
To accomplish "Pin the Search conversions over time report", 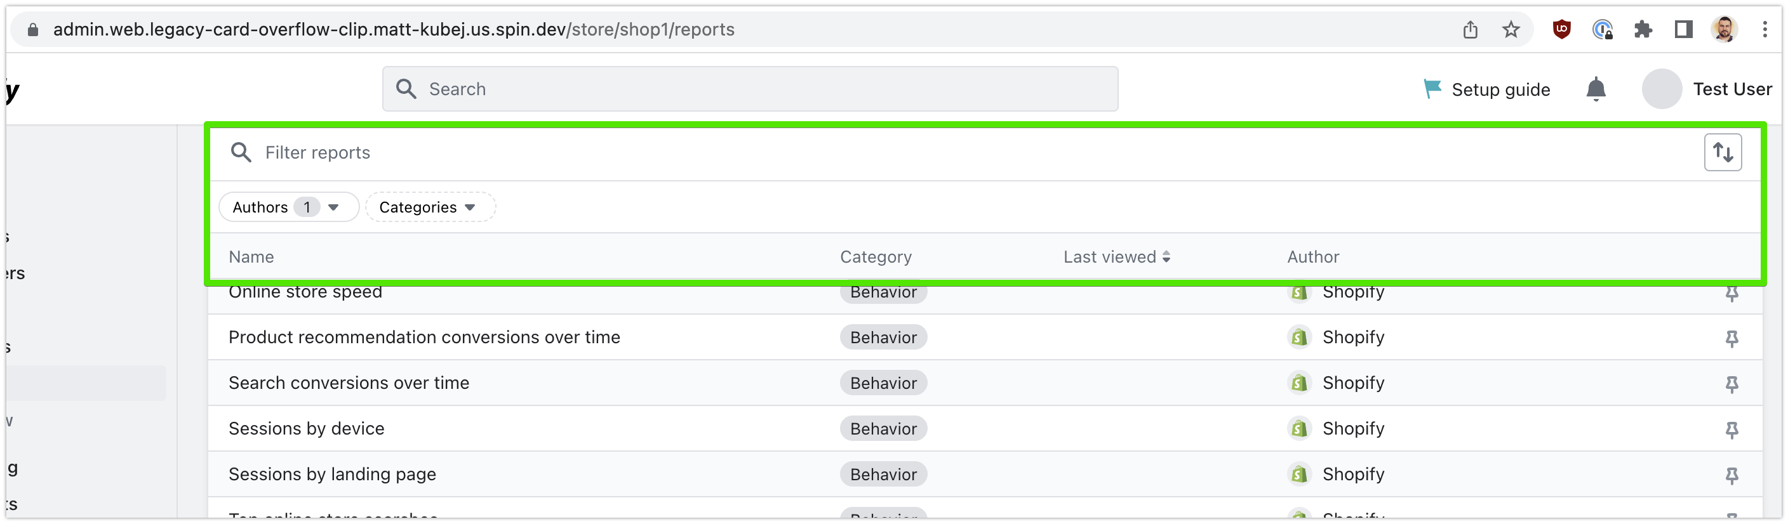I will coord(1731,384).
